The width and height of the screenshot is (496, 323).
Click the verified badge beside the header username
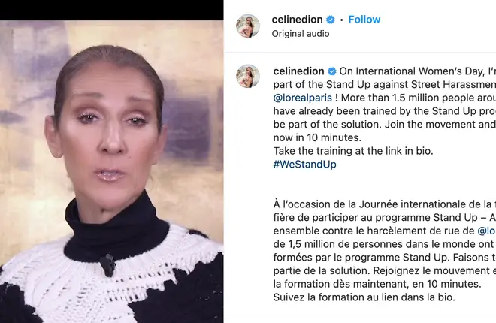point(331,20)
